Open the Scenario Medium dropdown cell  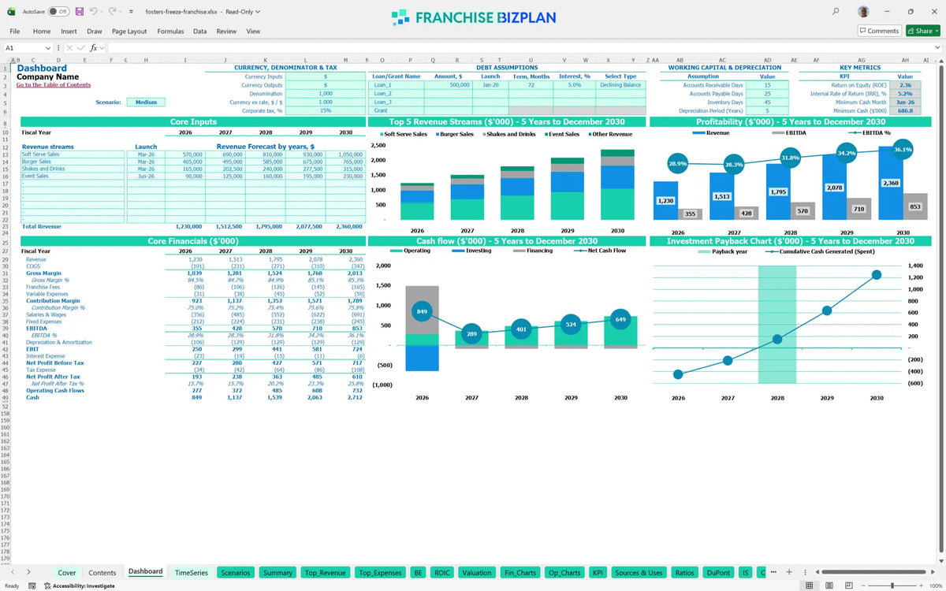[x=146, y=102]
